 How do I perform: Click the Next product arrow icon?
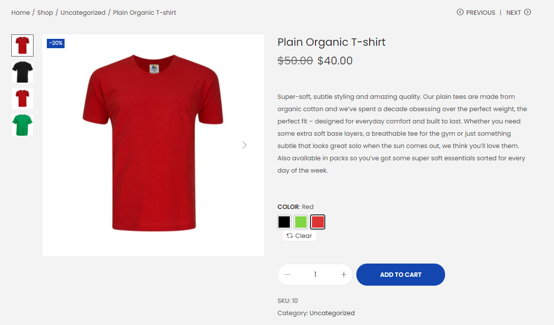point(527,12)
